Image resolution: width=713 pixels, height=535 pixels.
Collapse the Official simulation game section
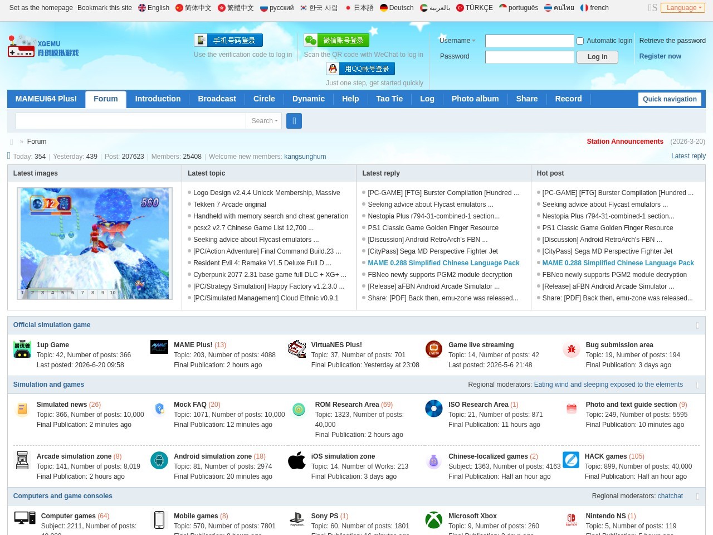click(x=697, y=325)
